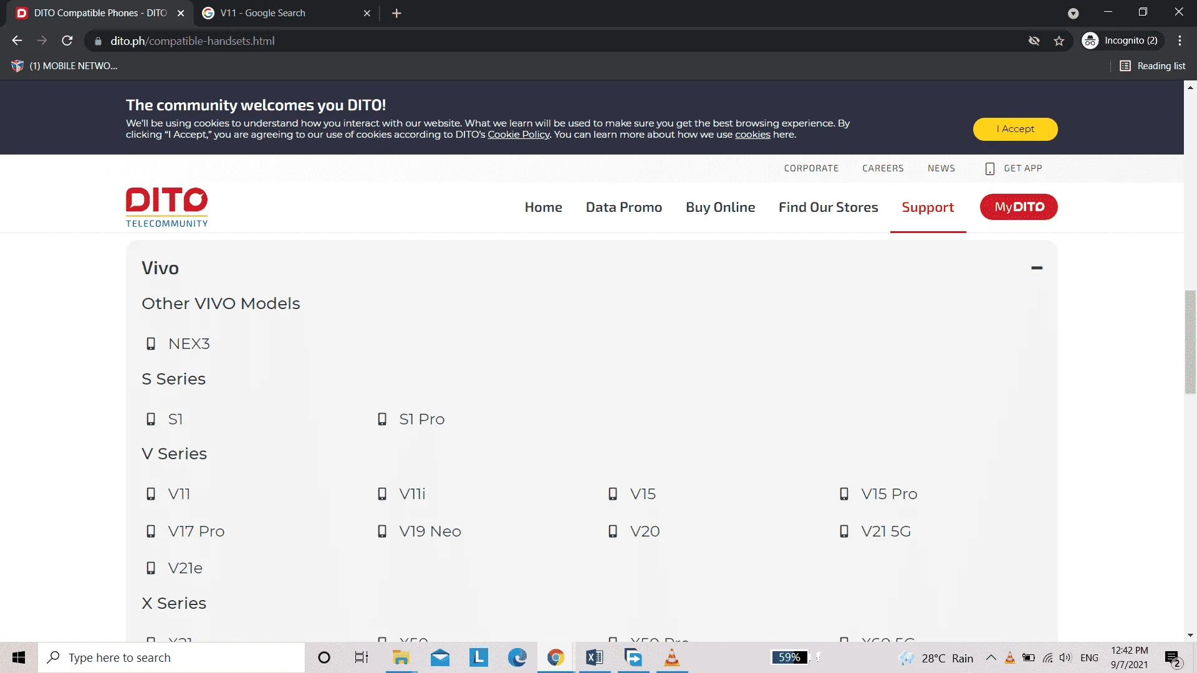
Task: Open a new browser tab
Action: point(397,13)
